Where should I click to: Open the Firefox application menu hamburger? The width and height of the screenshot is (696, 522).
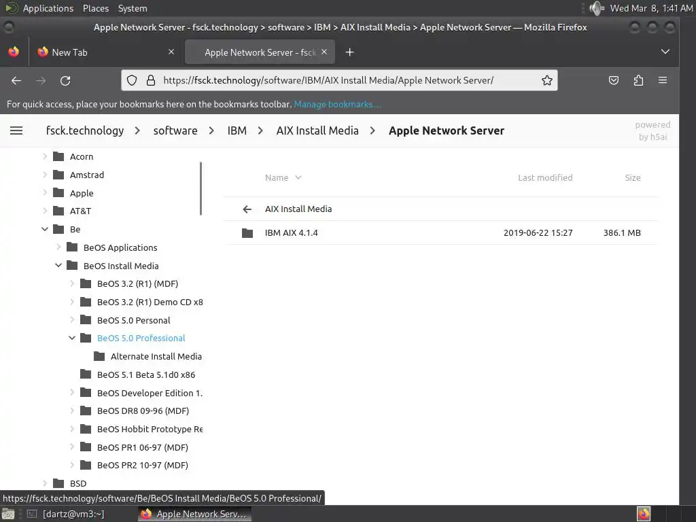pos(663,80)
